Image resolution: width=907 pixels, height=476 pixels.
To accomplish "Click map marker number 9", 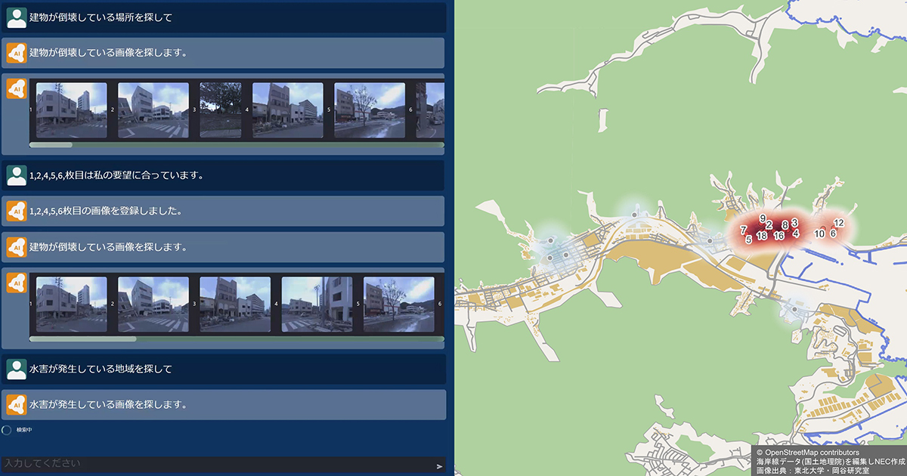I will (x=763, y=218).
